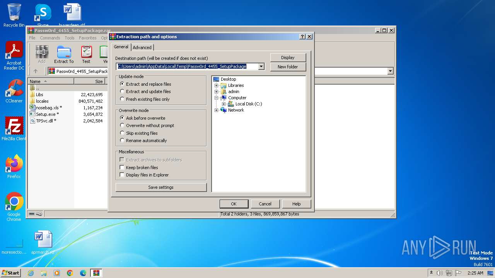Select the Libs folder in archive list
Image resolution: width=495 pixels, height=278 pixels.
(x=39, y=95)
